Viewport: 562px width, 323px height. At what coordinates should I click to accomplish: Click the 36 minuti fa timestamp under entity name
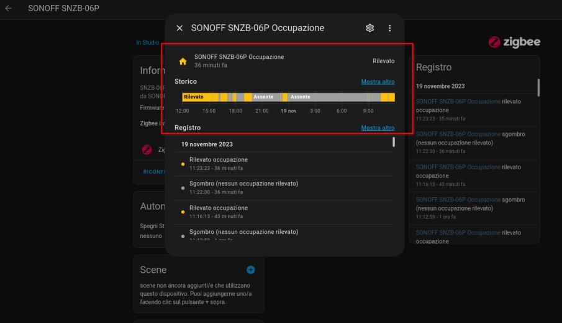pos(211,65)
